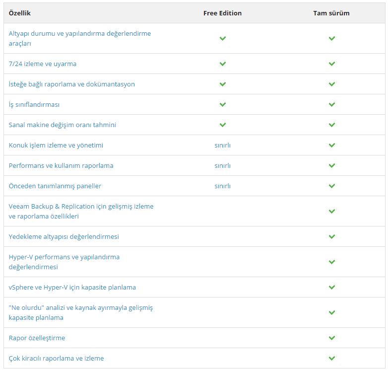The width and height of the screenshot is (388, 372).
Task: Click "sınırlı" label in Konuk işlem izleme row
Action: tap(222, 146)
